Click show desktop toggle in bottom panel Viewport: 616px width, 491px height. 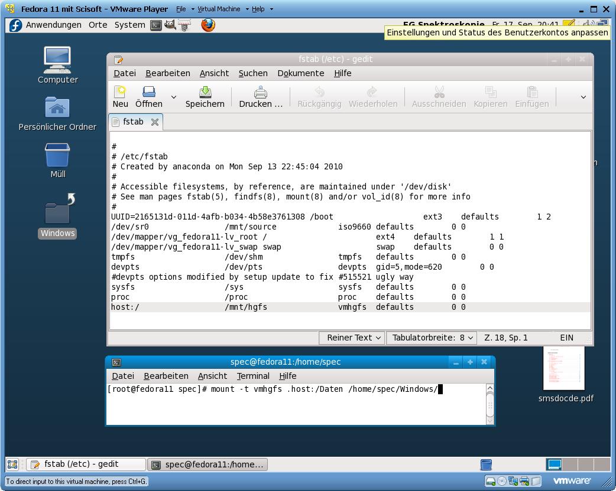pyautogui.click(x=12, y=464)
